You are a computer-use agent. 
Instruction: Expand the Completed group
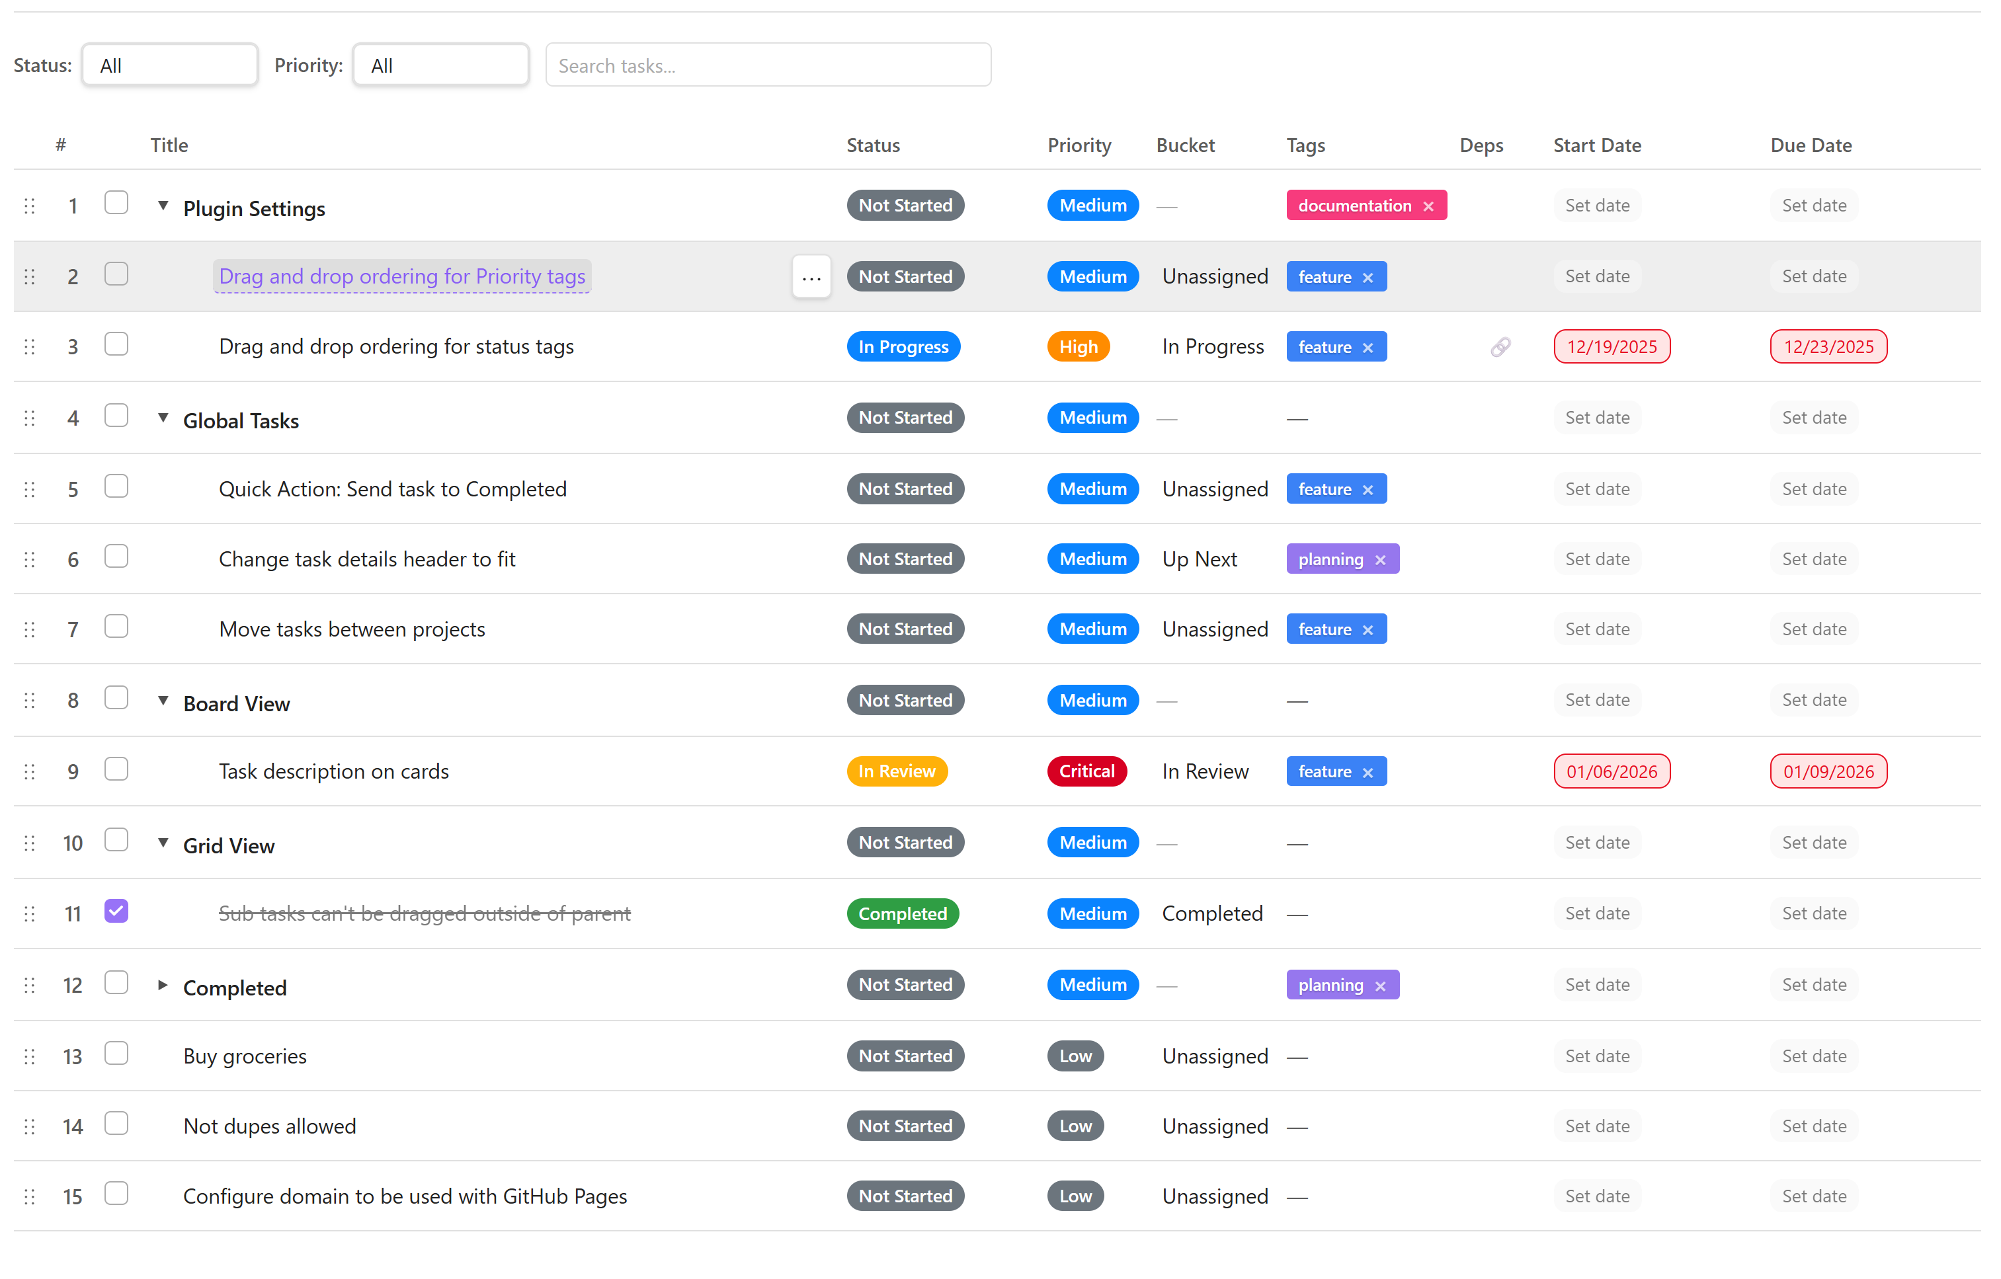[163, 986]
